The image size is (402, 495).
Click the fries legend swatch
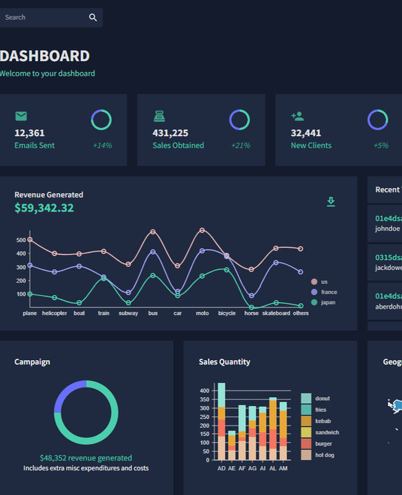click(x=306, y=410)
